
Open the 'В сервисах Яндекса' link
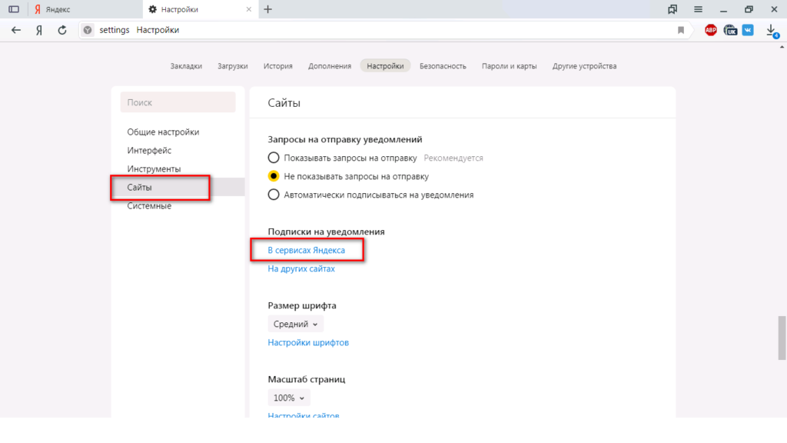(x=306, y=250)
